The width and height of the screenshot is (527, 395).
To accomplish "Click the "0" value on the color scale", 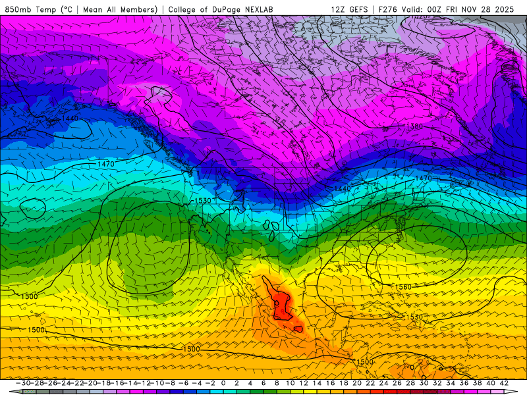I will pos(223,383).
